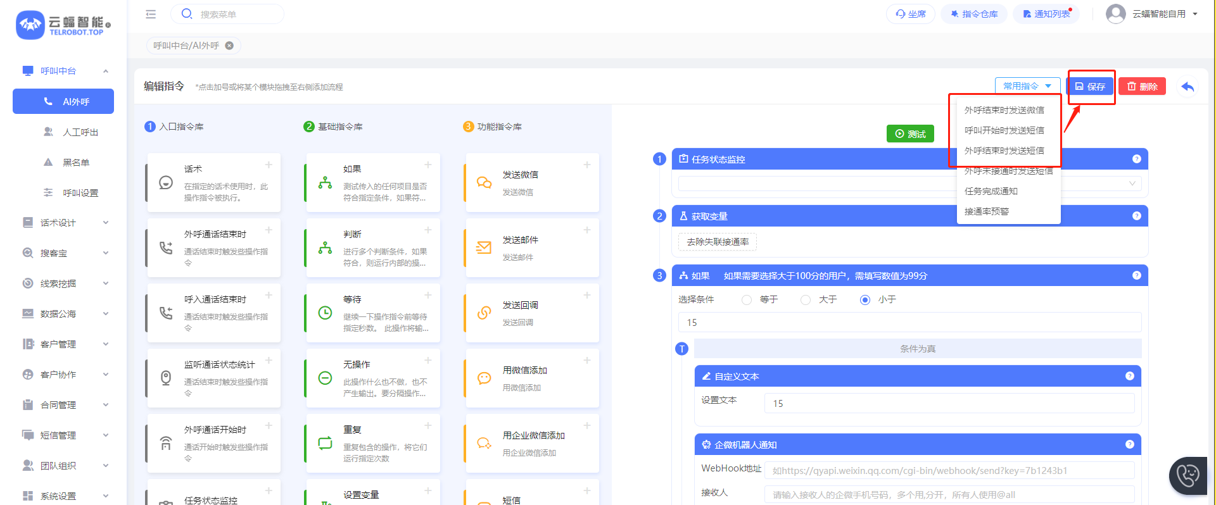Open the 指令仓库 button

click(x=974, y=14)
